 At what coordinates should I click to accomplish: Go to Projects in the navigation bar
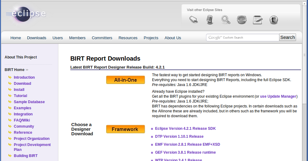pos(151,38)
